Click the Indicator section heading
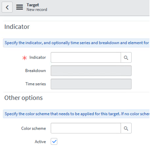The height and width of the screenshot is (146, 151). coord(17,27)
